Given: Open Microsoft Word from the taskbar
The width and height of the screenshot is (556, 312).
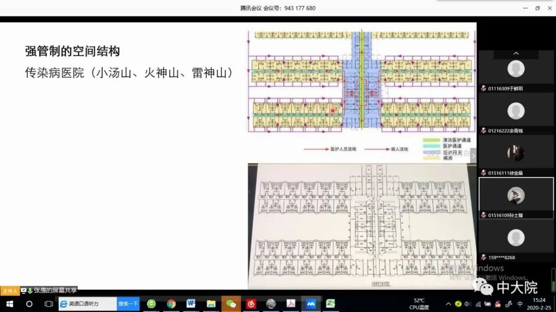Looking at the screenshot, I should pyautogui.click(x=191, y=303).
